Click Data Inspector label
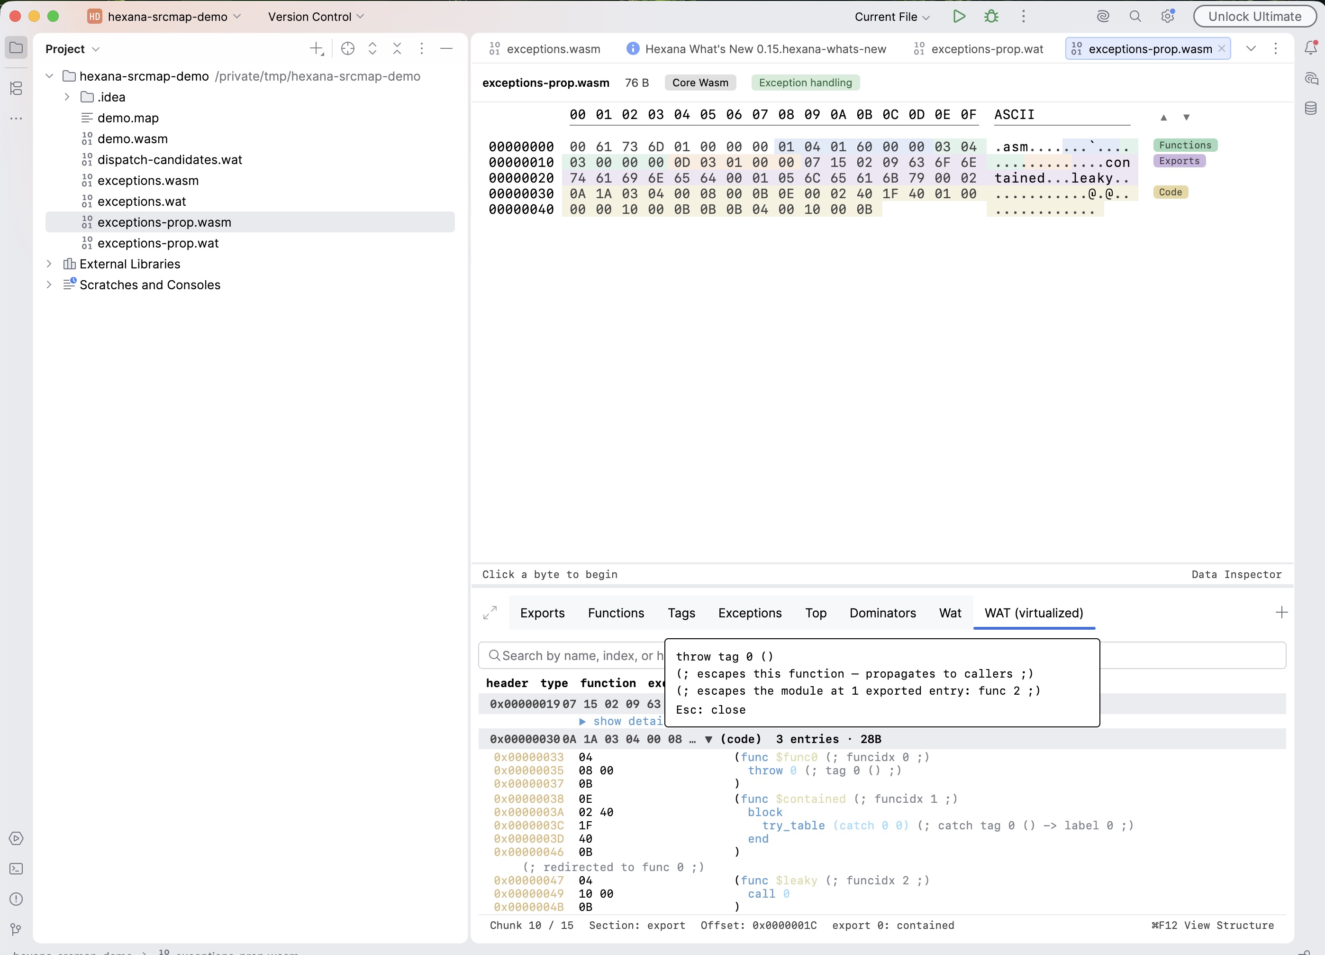Image resolution: width=1325 pixels, height=955 pixels. coord(1236,575)
